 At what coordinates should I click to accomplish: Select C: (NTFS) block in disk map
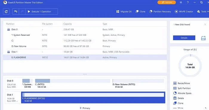(73, 83)
